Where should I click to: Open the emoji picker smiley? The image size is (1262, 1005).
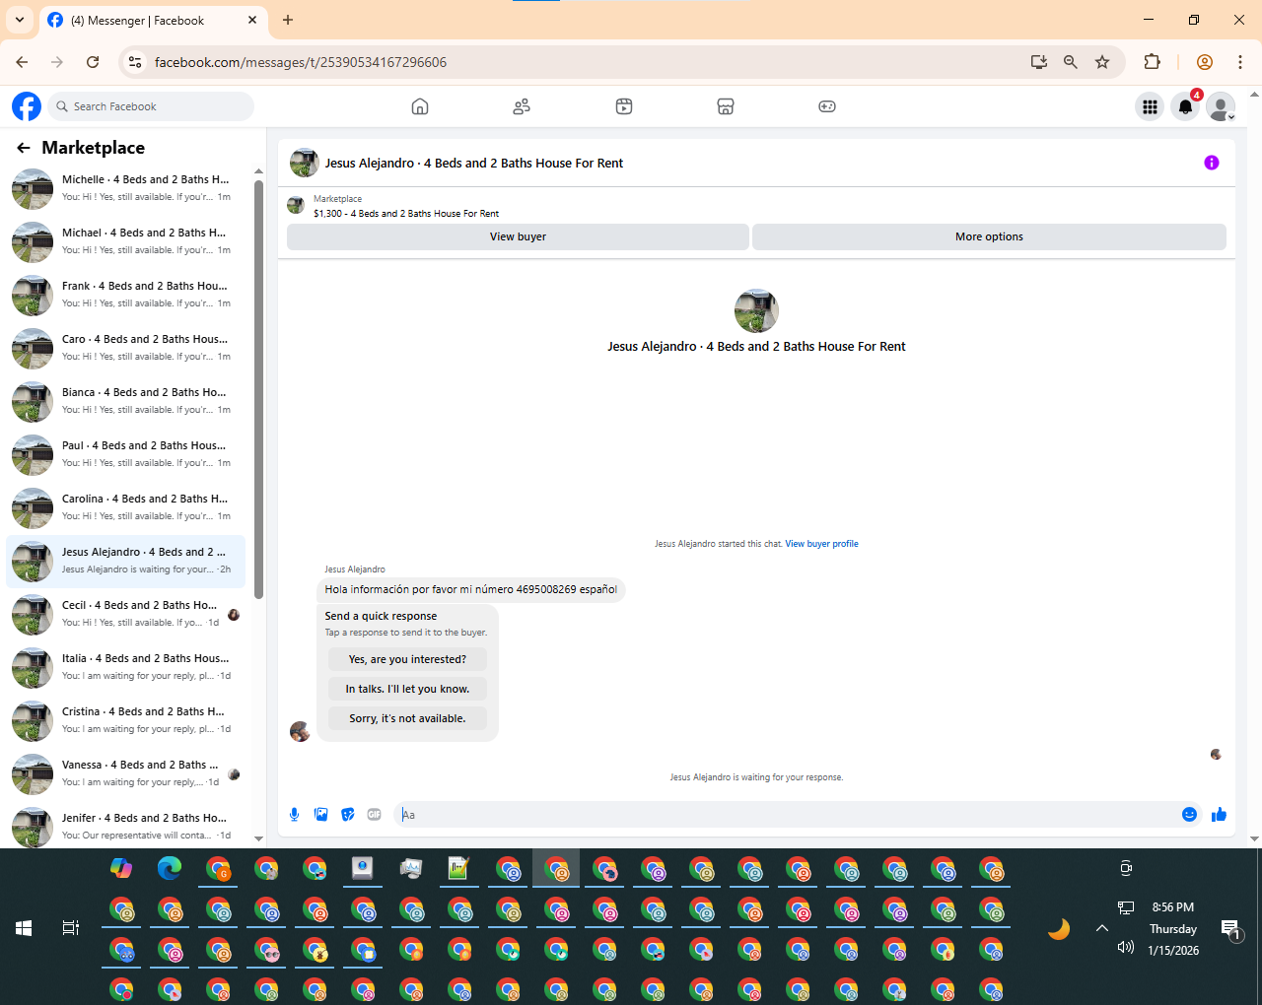point(1189,814)
